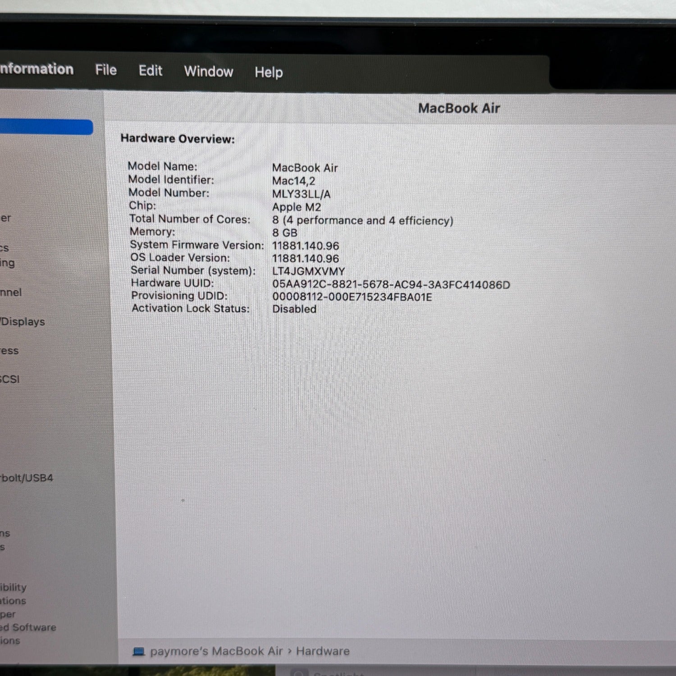Click paymore's MacBook Air in the path bar
Screen dimensions: 676x676
(216, 651)
